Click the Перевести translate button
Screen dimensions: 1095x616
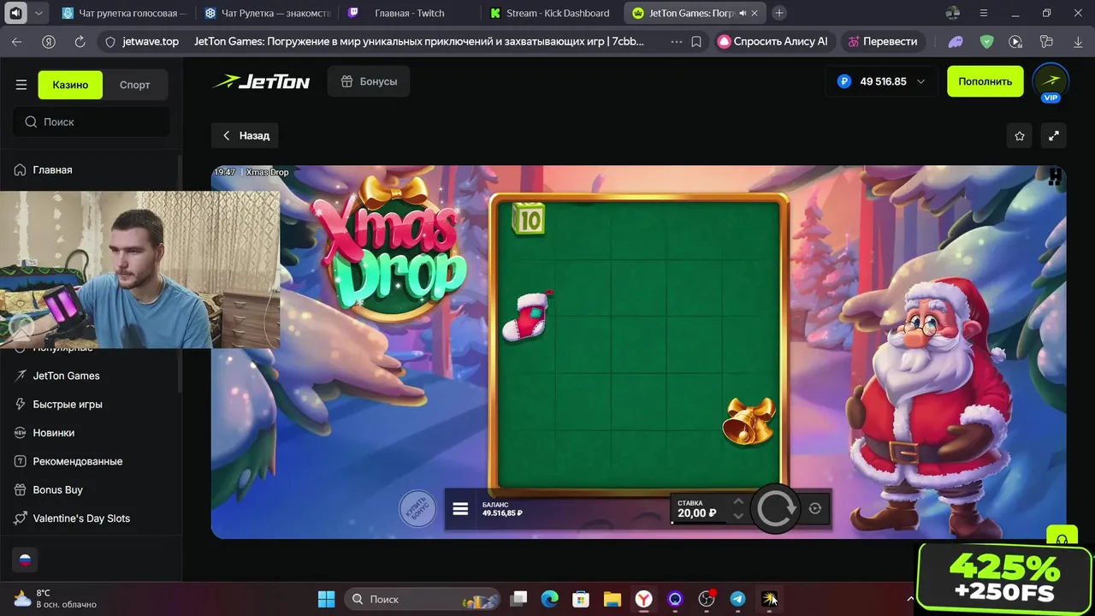(x=881, y=41)
